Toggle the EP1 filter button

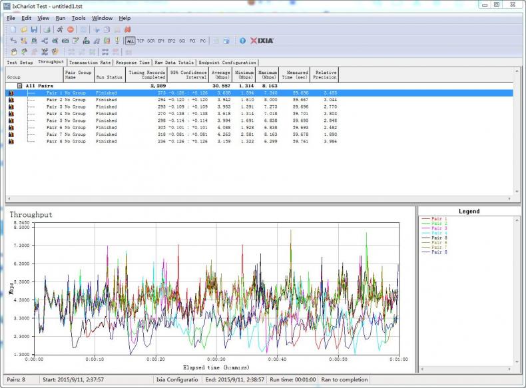click(x=161, y=41)
